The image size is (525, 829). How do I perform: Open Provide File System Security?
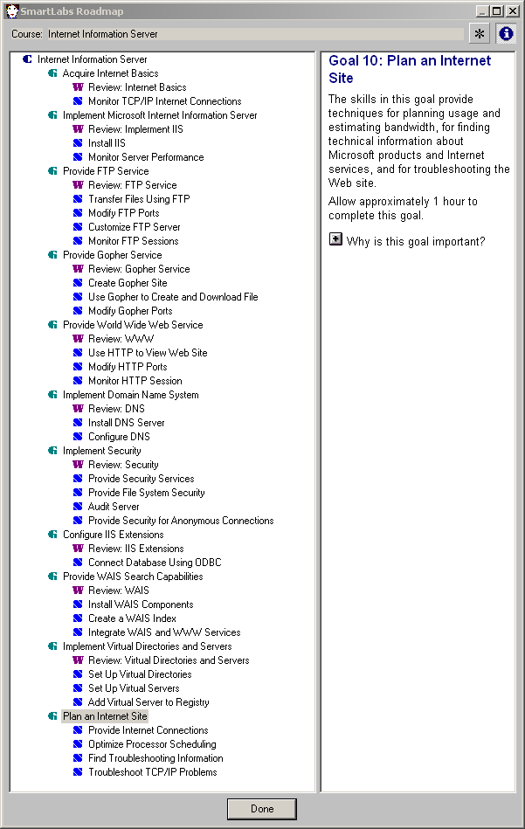(x=147, y=492)
